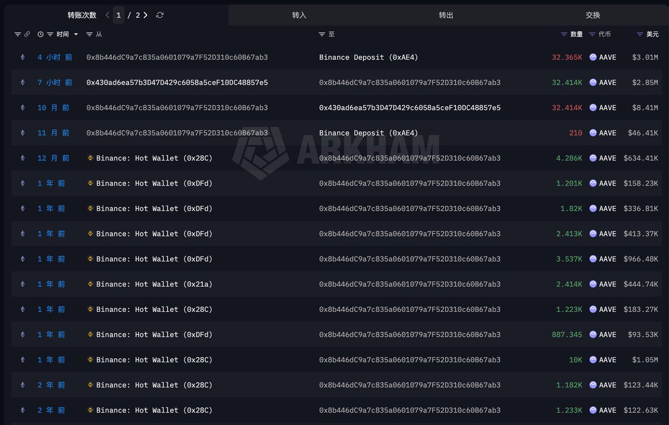Refresh the transfers list
The image size is (669, 425).
click(x=160, y=15)
